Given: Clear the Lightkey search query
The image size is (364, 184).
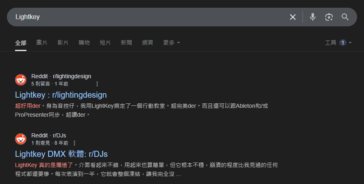Looking at the screenshot, I should tap(293, 17).
